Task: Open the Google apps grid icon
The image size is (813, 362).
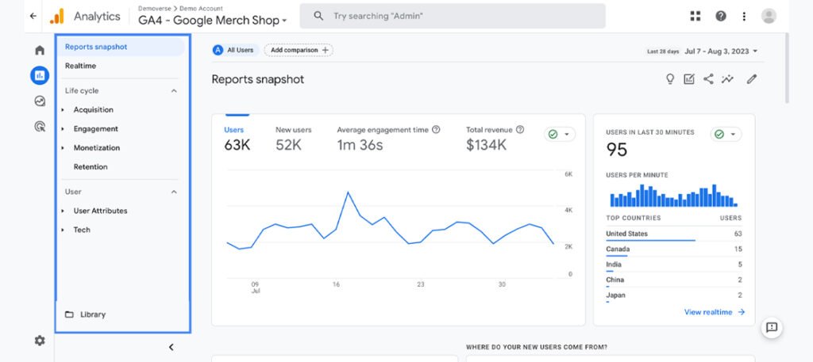Action: click(x=695, y=16)
